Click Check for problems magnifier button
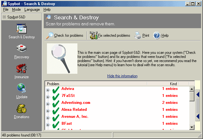203x139 pixels. [x=65, y=35]
